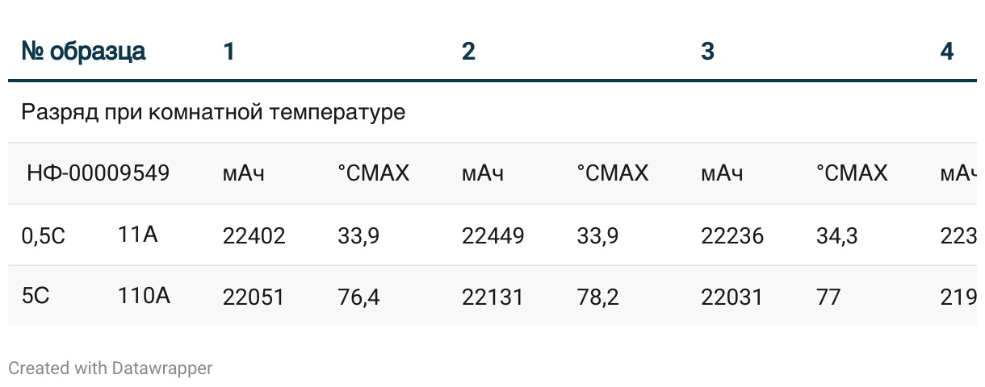985x387 pixels.
Task: Click the '0,5C' discharge rate cell
Action: [44, 236]
